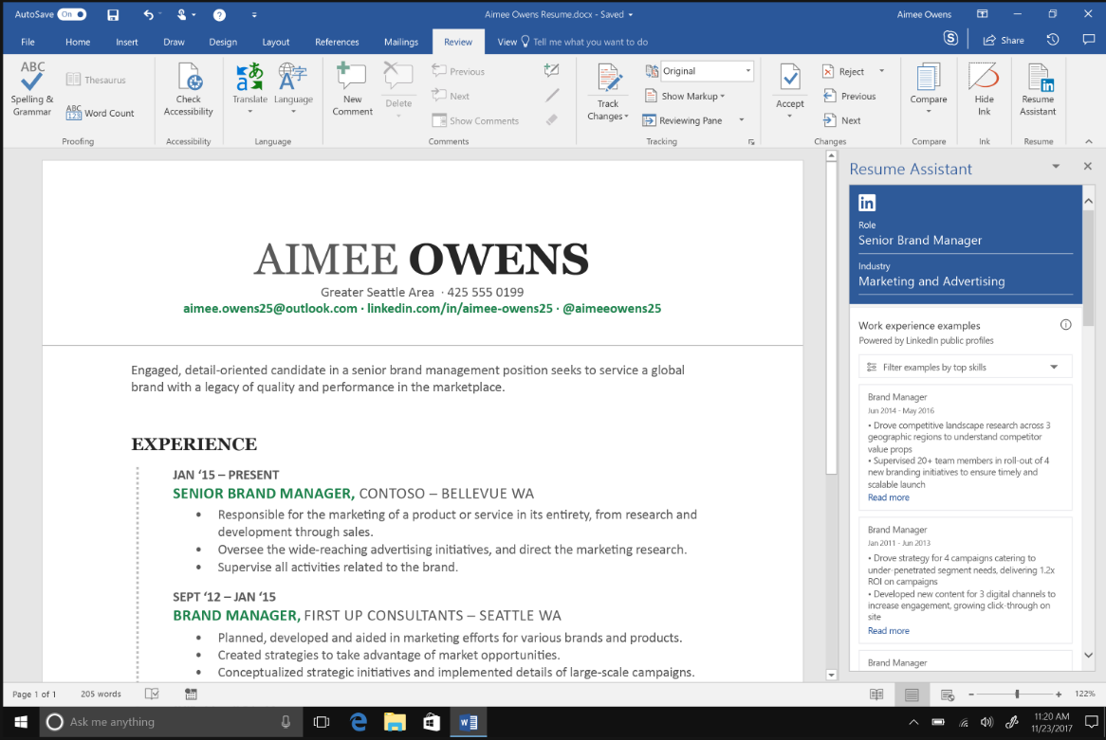Switch to the Print Layout view
The width and height of the screenshot is (1106, 740).
click(x=912, y=695)
